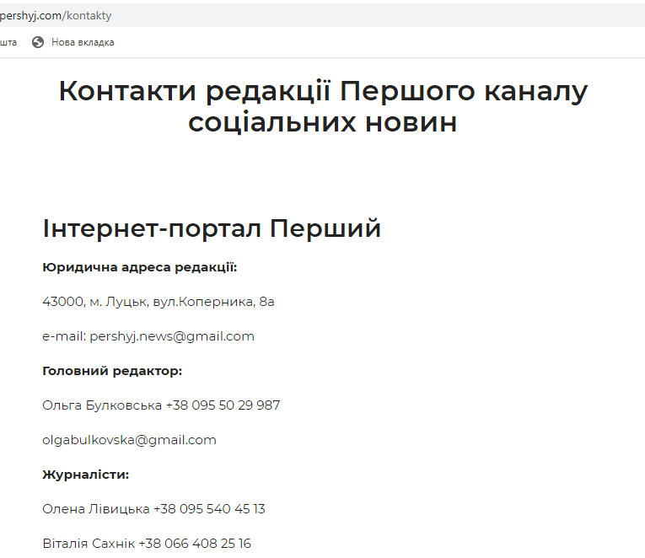Click the name Олена Лівицька
This screenshot has width=645, height=558.
tap(95, 509)
